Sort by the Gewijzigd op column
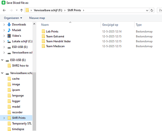 (x=110, y=25)
